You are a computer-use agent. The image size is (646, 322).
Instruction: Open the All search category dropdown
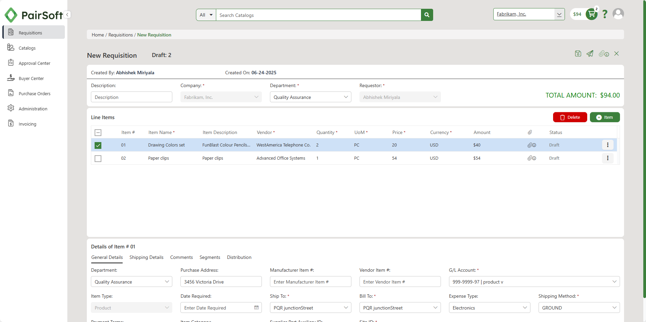(206, 15)
